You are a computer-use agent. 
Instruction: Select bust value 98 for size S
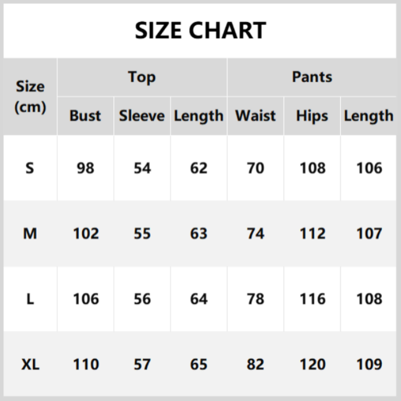85,168
